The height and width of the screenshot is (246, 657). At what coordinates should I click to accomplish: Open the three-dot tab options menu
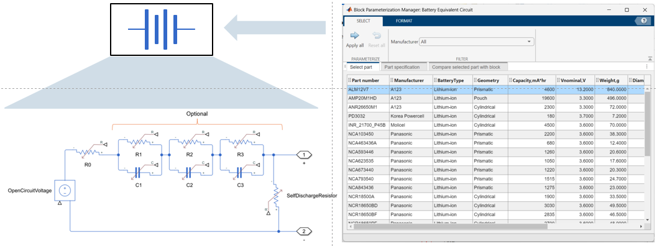tap(647, 66)
